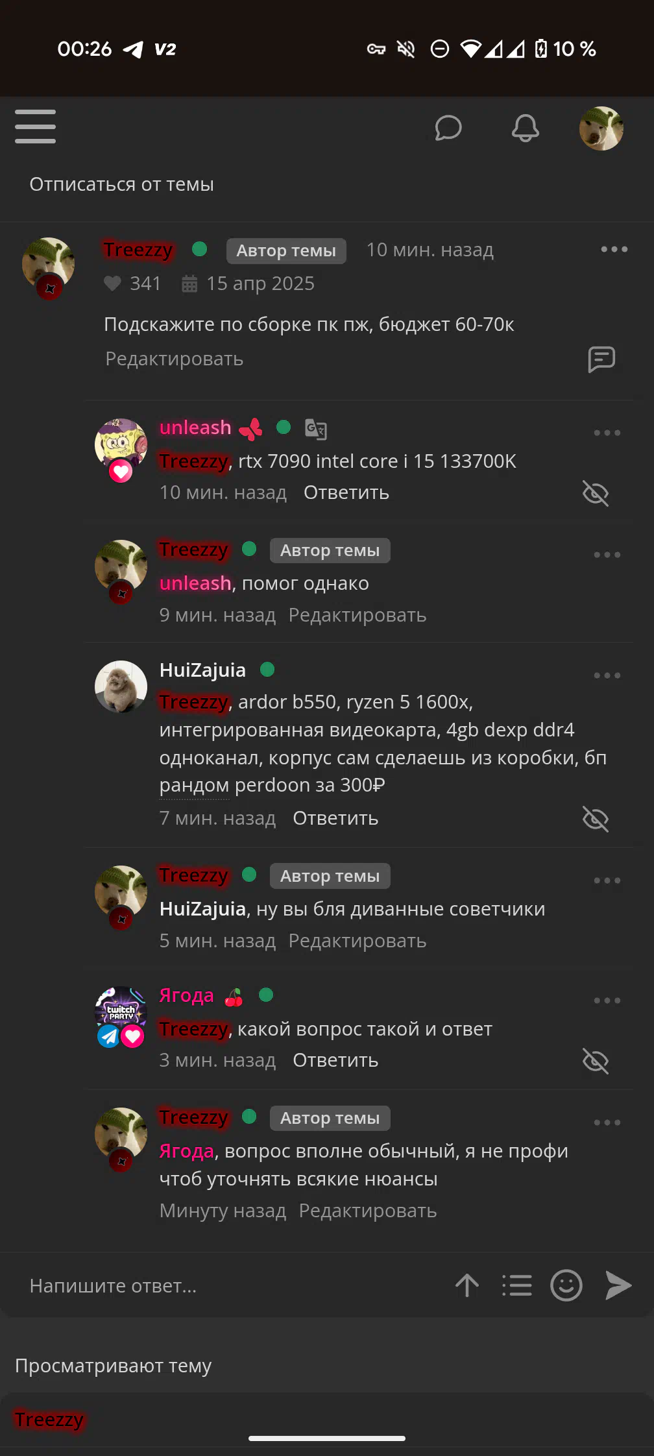654x1456 pixels.
Task: Click the upward arrow in reply bar
Action: coord(467,1285)
